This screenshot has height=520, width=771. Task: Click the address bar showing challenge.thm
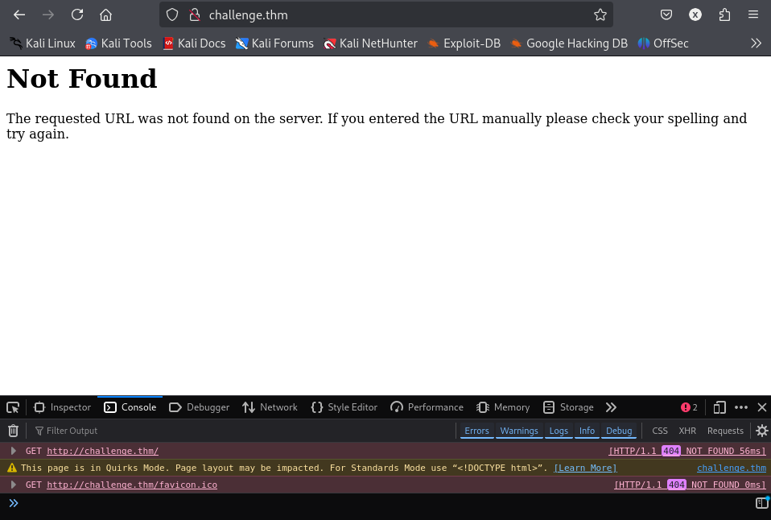tap(386, 14)
